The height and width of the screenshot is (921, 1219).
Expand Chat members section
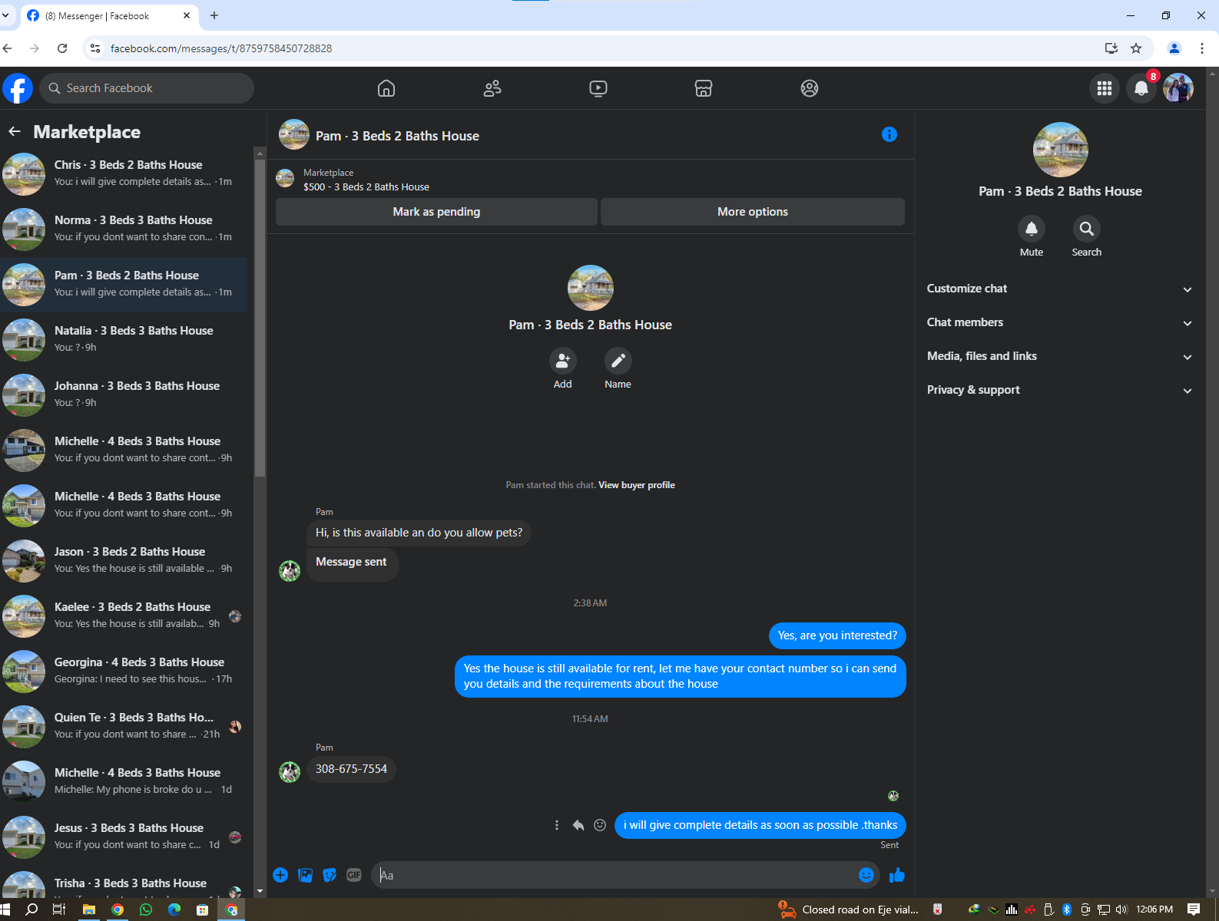(1060, 322)
